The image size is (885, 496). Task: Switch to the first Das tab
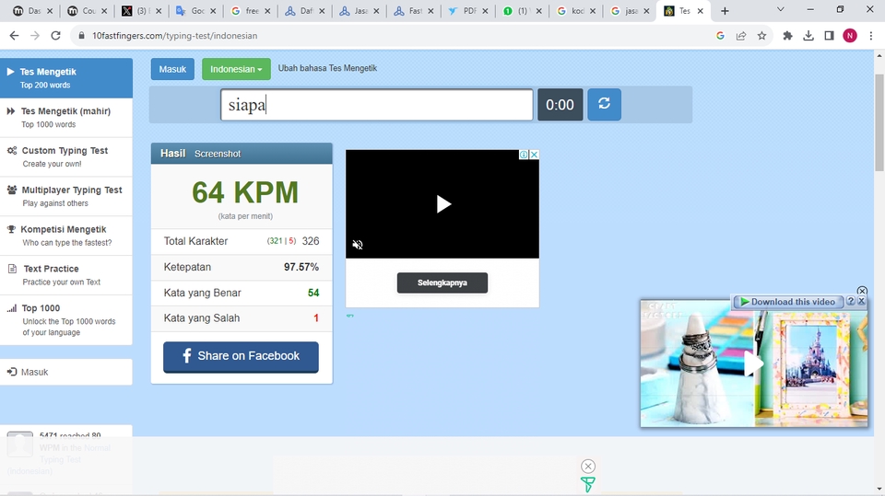click(32, 11)
